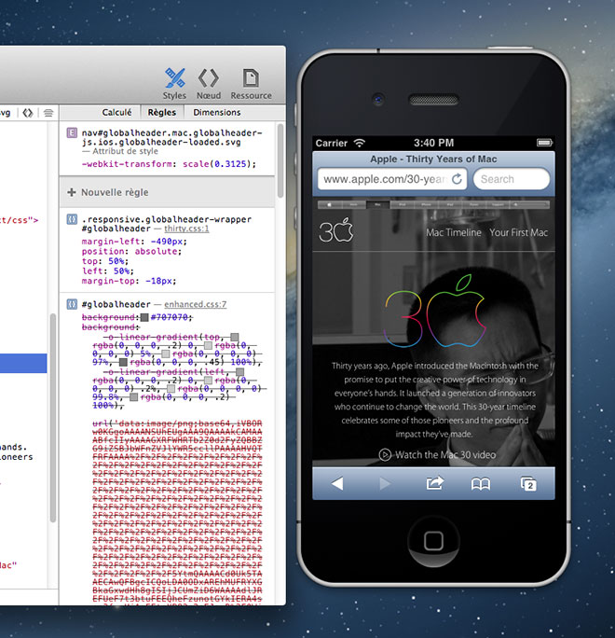Image resolution: width=615 pixels, height=638 pixels.
Task: Click the 'position: absolute;' declaration
Action: point(131,252)
